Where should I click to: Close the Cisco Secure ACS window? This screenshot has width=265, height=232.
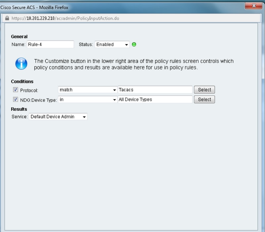pos(253,6)
